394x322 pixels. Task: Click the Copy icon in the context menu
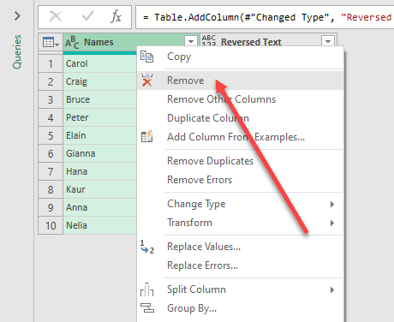point(146,57)
